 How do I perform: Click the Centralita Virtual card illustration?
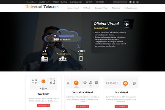pos(82,83)
